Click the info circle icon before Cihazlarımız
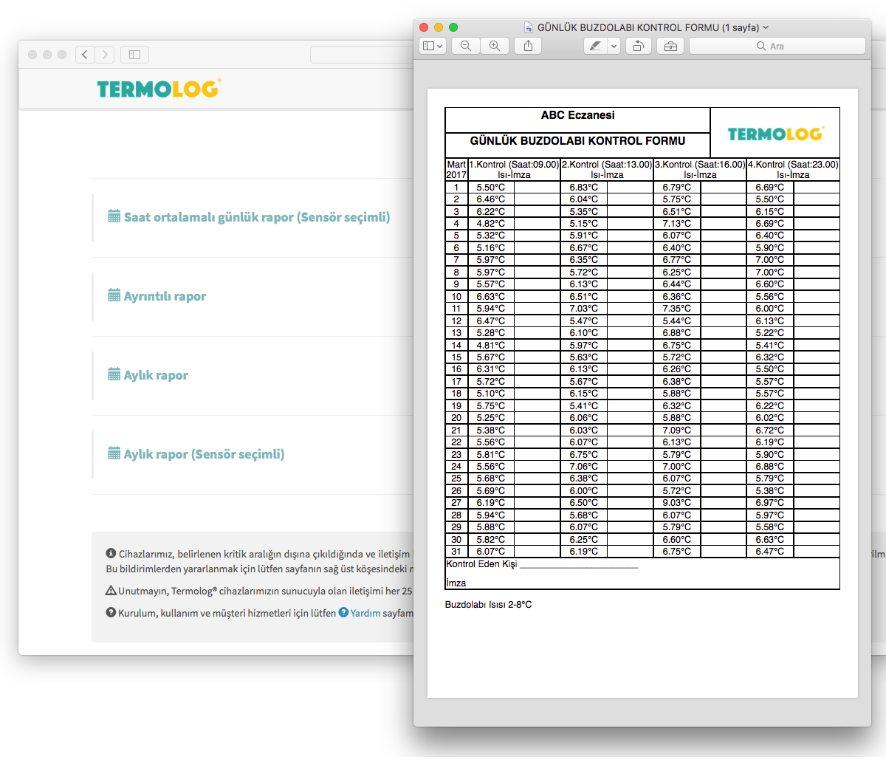 click(111, 553)
